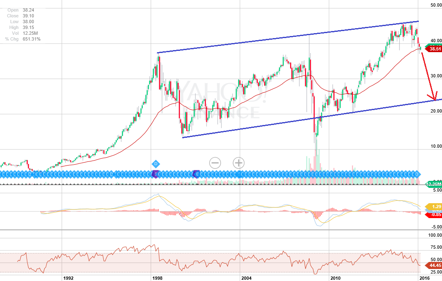The height and width of the screenshot is (281, 442).
Task: Click the '75.00' RSI axis label
Action: click(436, 247)
